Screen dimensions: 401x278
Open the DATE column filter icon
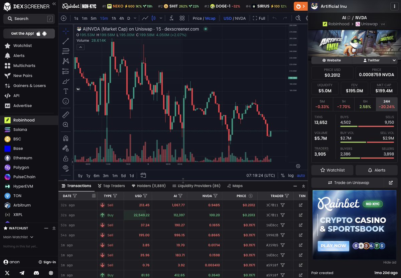75,196
